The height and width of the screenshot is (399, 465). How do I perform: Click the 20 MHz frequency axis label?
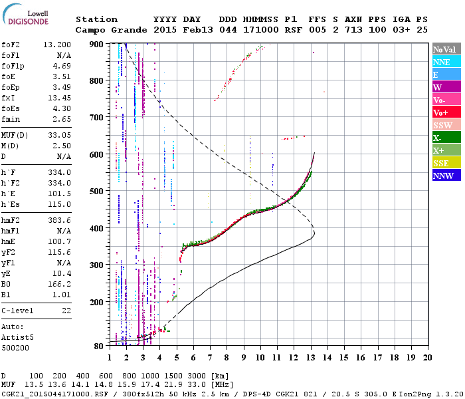pos(427,358)
